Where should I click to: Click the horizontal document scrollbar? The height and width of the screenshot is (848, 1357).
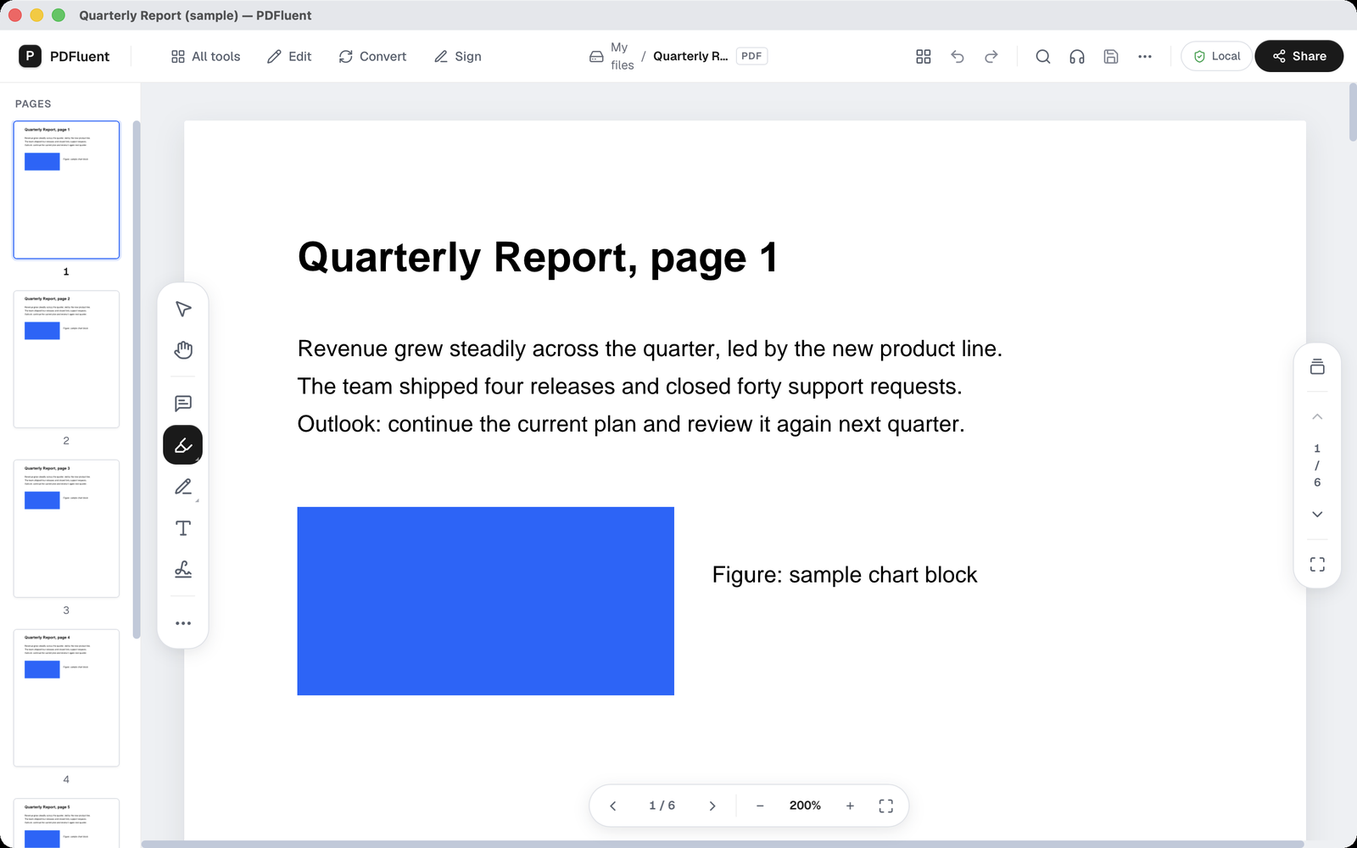[x=723, y=844]
